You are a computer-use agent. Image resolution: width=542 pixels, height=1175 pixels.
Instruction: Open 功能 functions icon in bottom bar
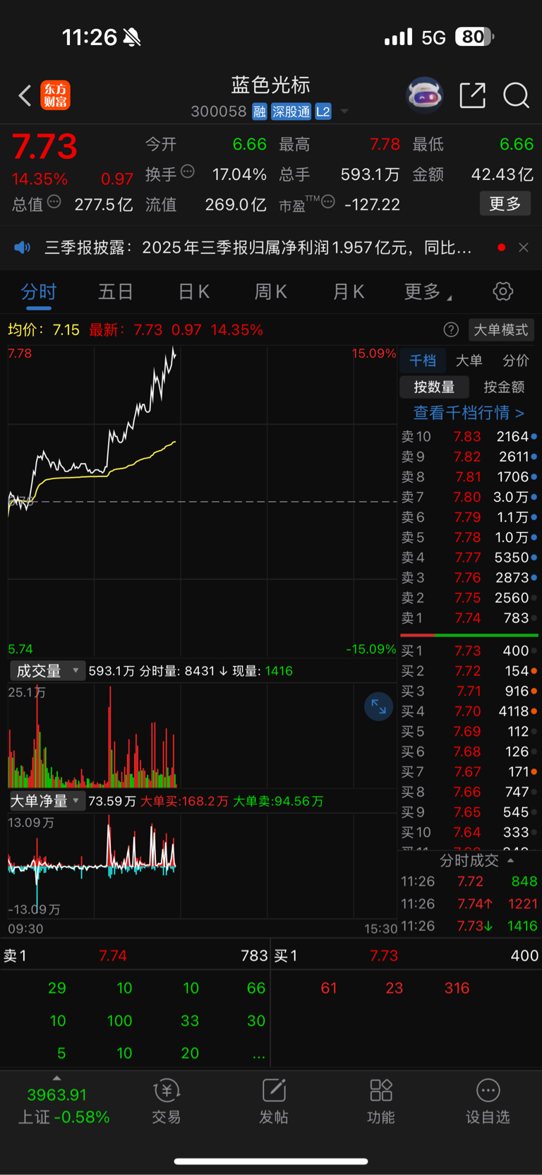(x=381, y=1102)
